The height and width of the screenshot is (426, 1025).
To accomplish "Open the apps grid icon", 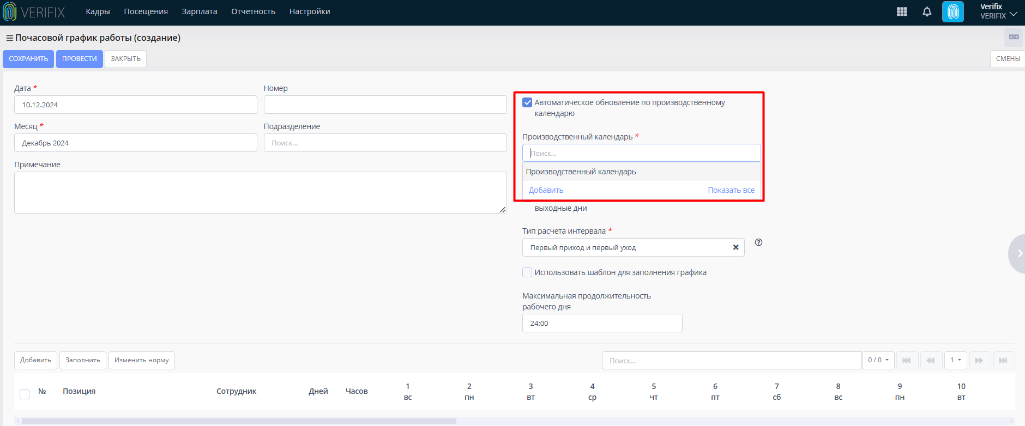I will click(902, 11).
